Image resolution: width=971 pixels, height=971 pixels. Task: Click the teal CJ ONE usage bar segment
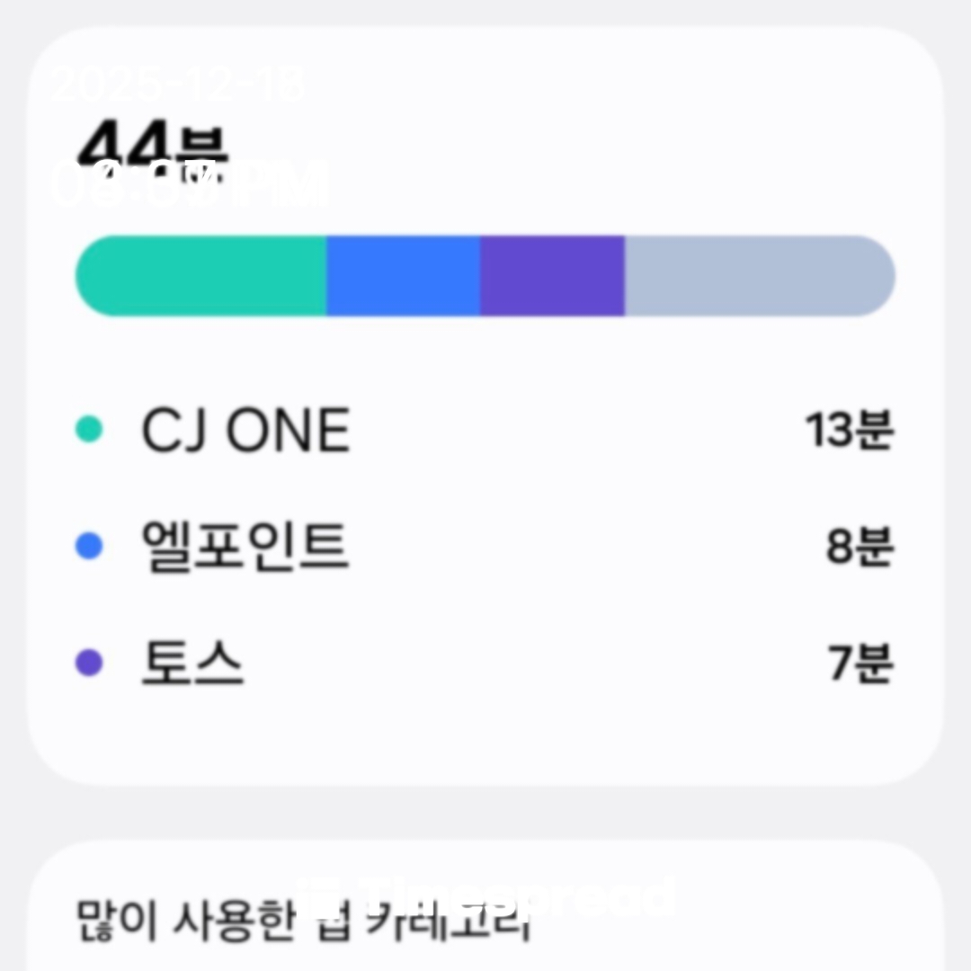[200, 276]
